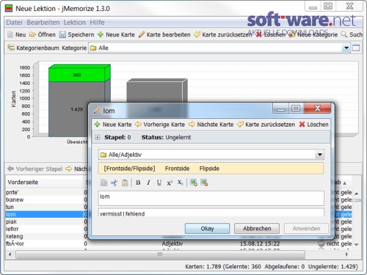The width and height of the screenshot is (367, 275).
Task: Click the Okay button
Action: [207, 228]
